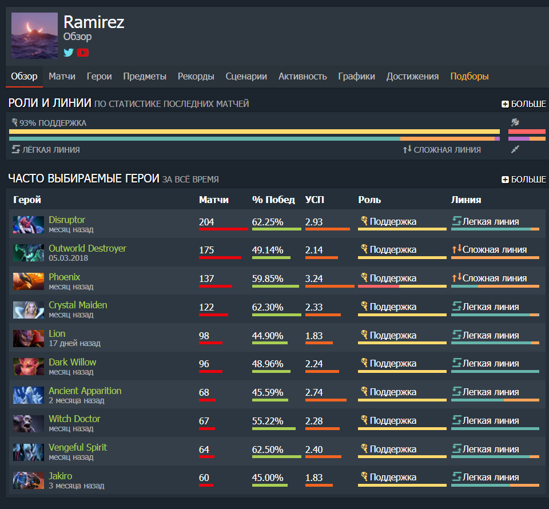549x509 pixels.
Task: Sort table by % Побед column
Action: click(273, 200)
